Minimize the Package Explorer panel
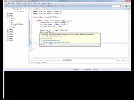The image size is (134, 100). [24, 9]
